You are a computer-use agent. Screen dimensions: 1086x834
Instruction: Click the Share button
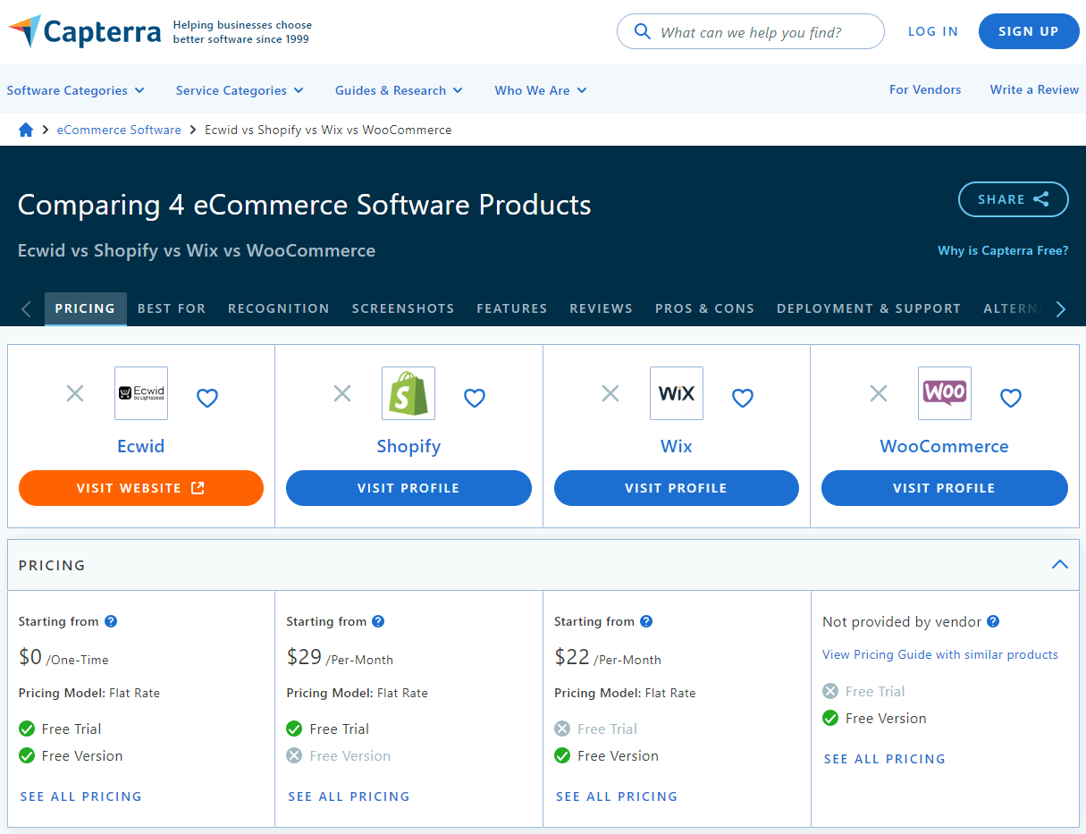[x=1014, y=199]
